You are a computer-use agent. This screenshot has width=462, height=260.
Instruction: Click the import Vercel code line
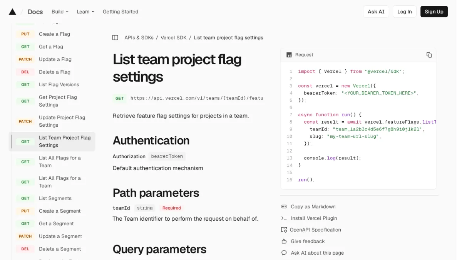[351, 71]
